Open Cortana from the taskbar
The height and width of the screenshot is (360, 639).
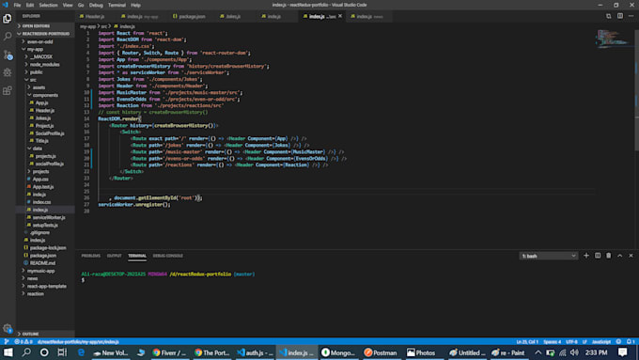point(44,352)
